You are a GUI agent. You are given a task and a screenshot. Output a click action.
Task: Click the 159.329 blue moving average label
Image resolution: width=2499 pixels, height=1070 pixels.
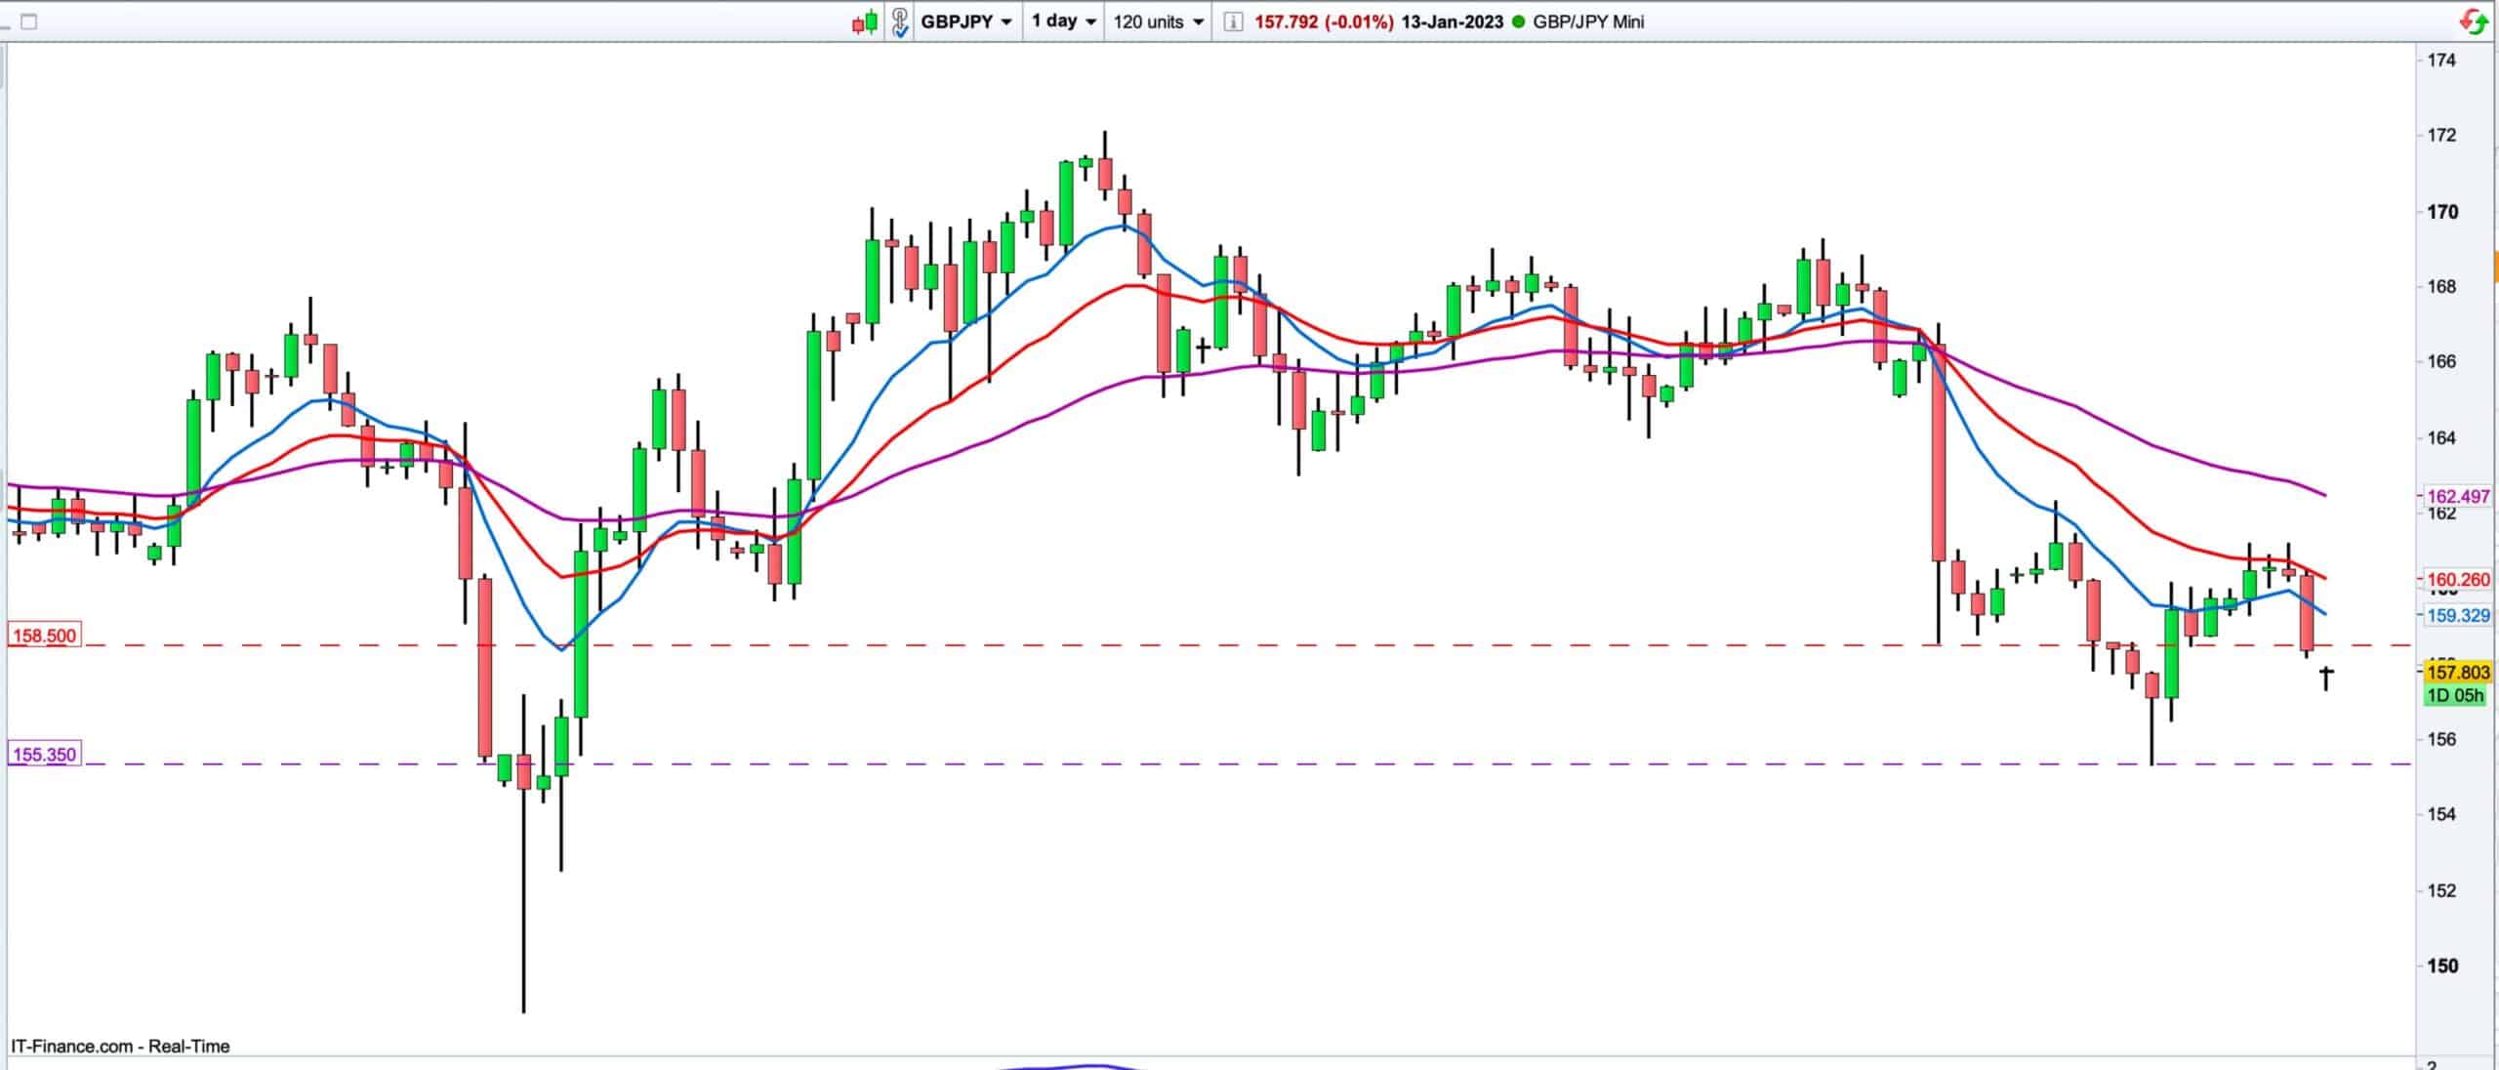pyautogui.click(x=2458, y=615)
